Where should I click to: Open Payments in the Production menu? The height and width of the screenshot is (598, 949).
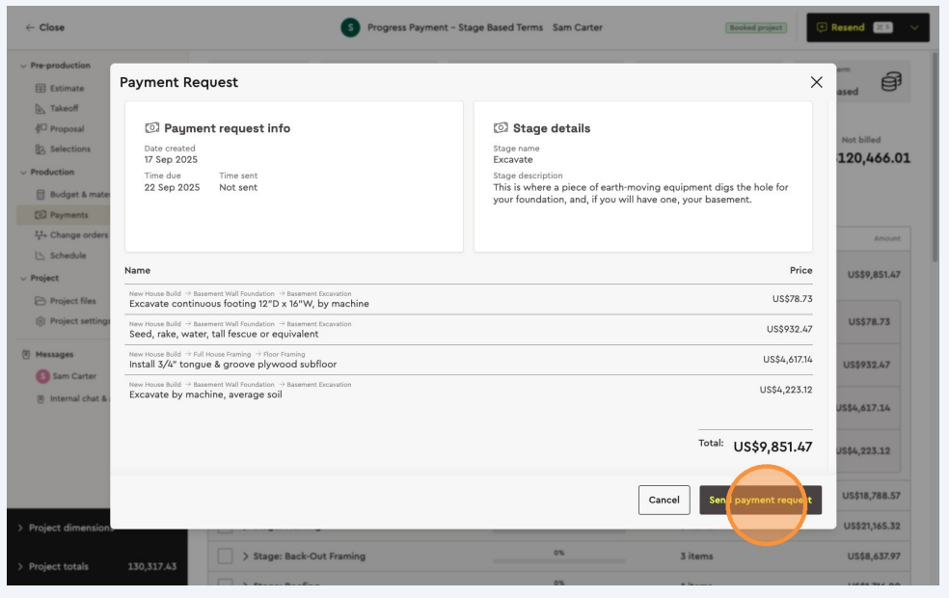point(68,215)
